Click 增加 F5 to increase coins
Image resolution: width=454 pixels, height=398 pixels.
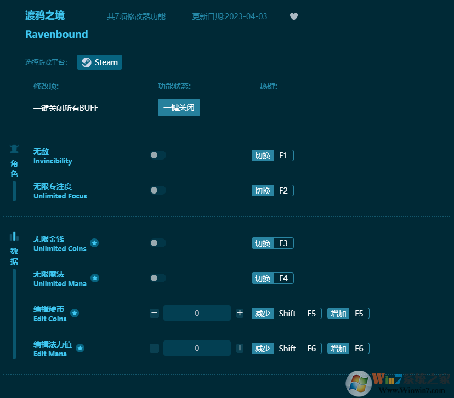(348, 313)
